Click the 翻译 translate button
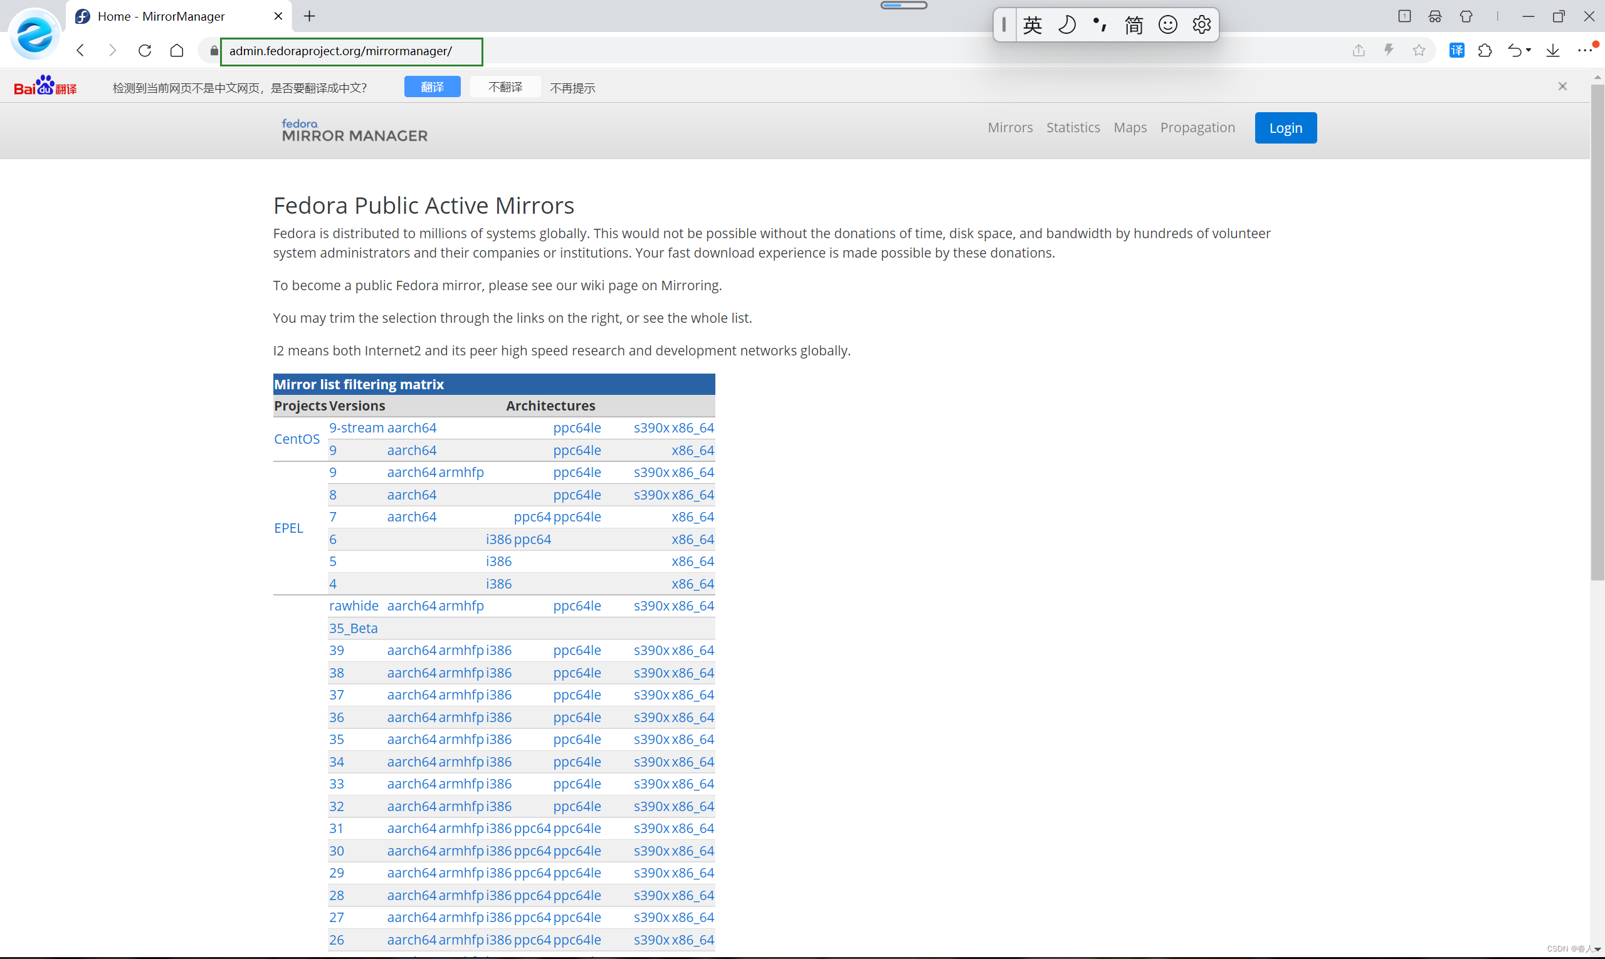 pyautogui.click(x=432, y=86)
